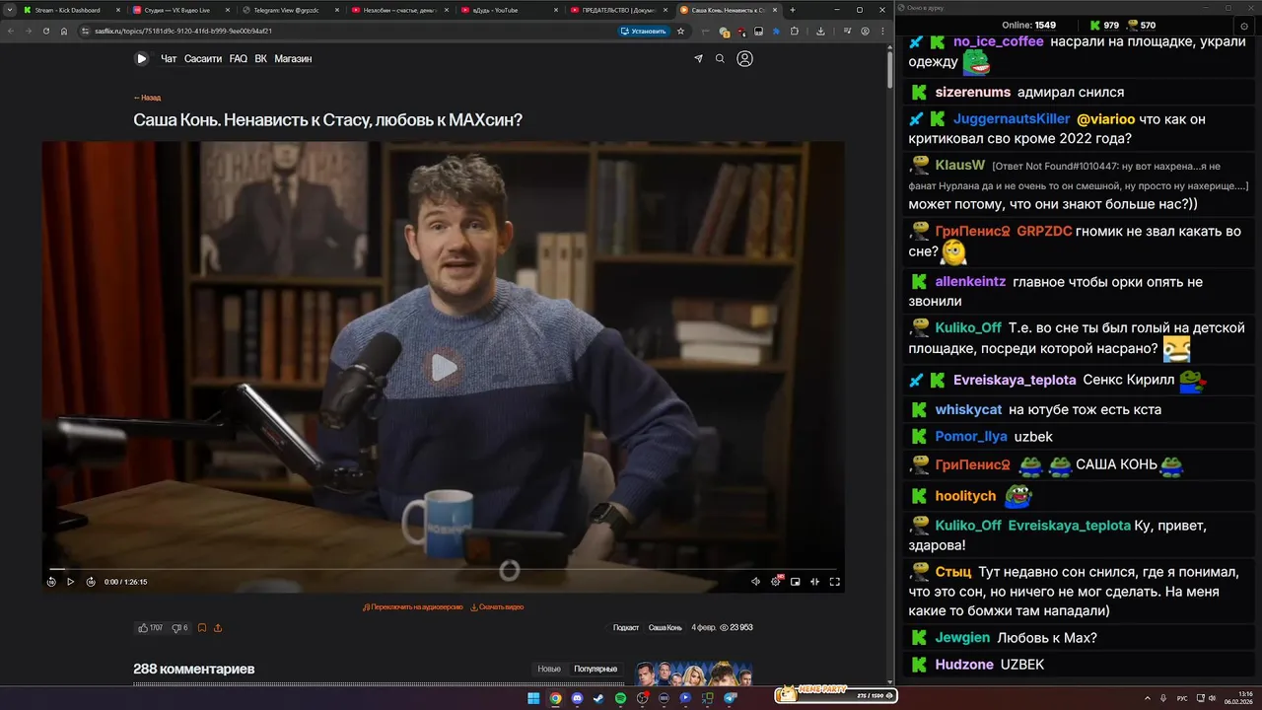
Task: Open Spotify from the taskbar
Action: pos(620,698)
